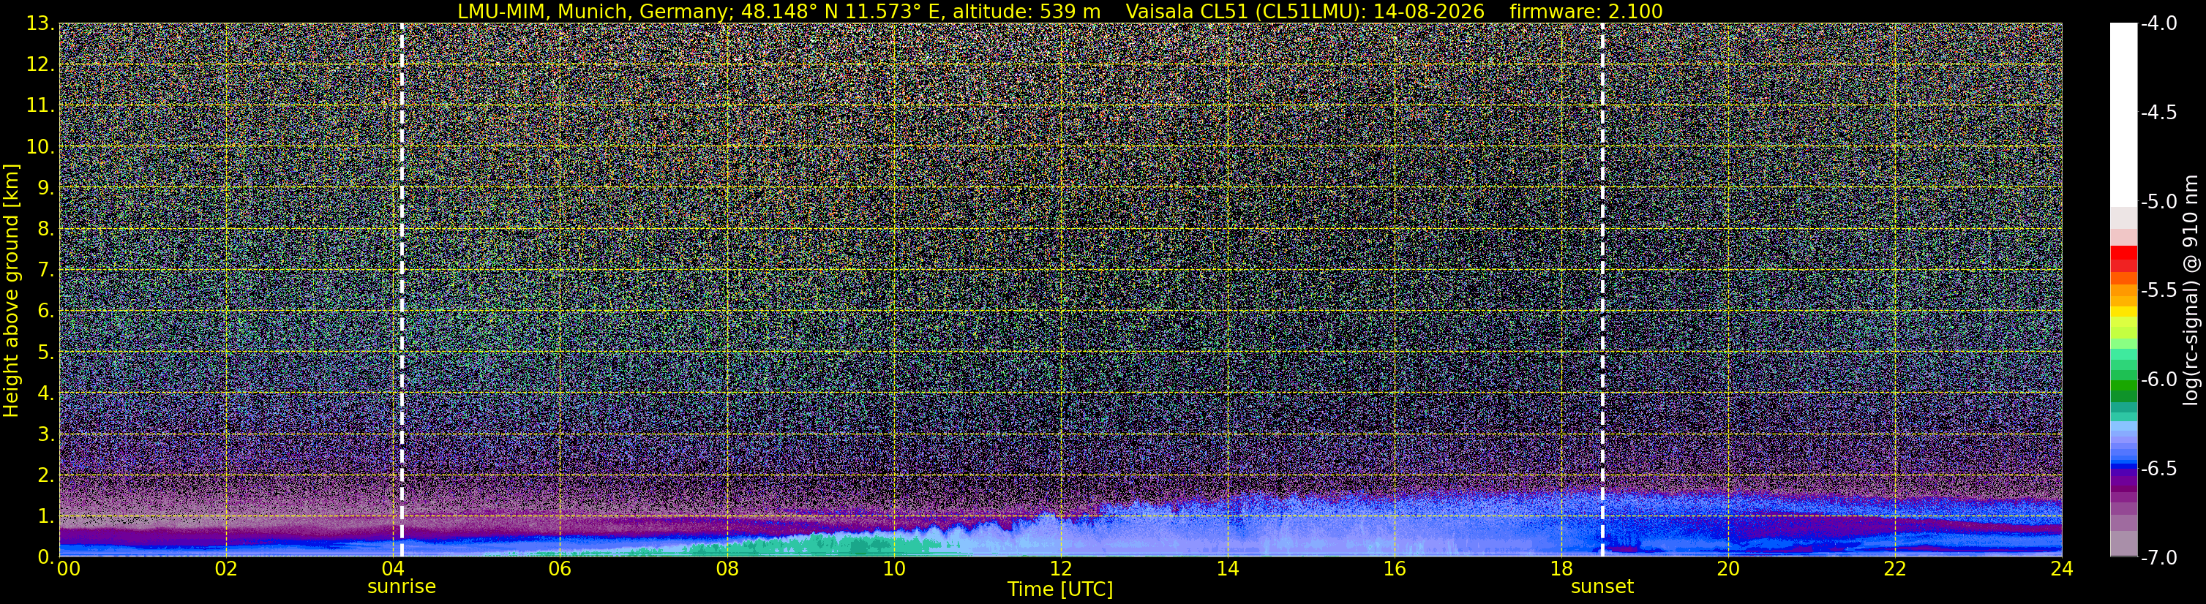Viewport: 2206px width, 604px height.
Task: Click the white dashed sunset line
Action: [x=1602, y=290]
